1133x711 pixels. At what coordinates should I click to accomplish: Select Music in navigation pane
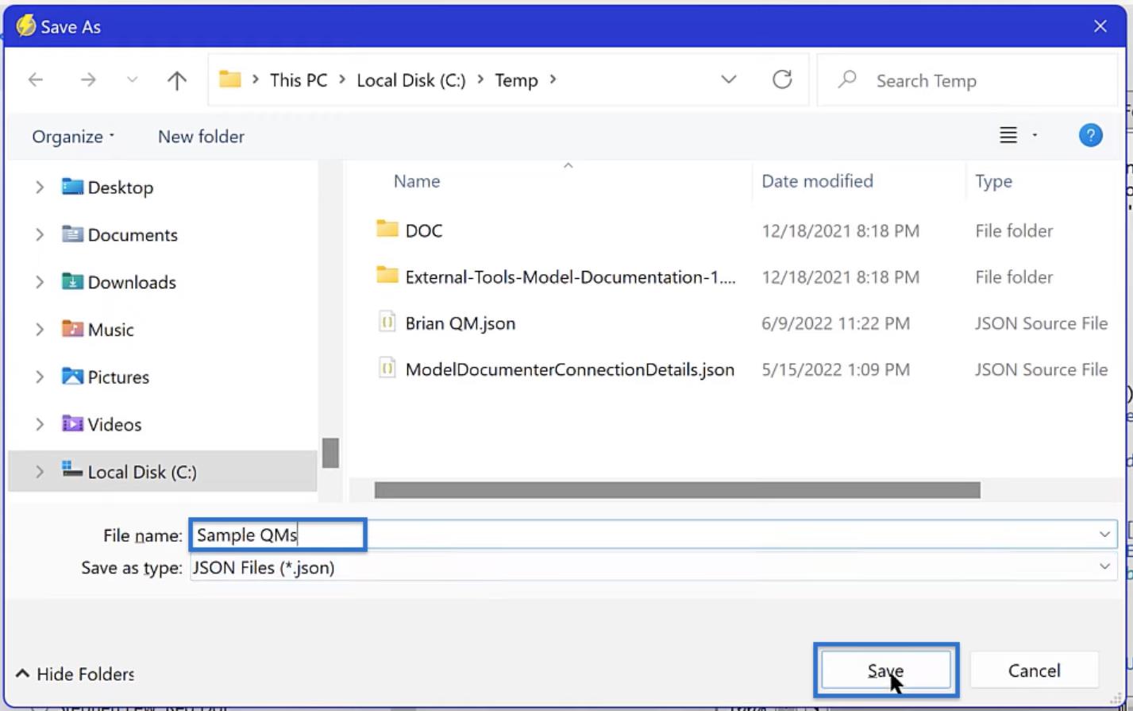(110, 330)
